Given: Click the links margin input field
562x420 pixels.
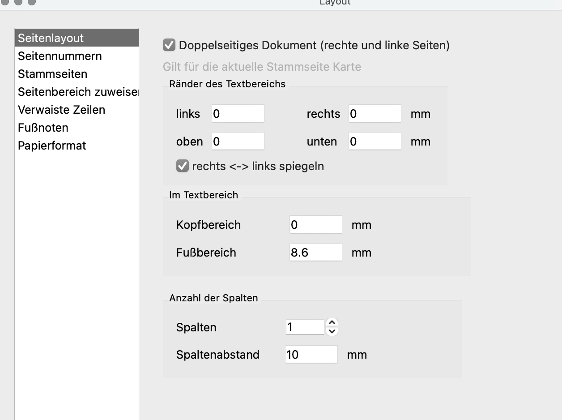Looking at the screenshot, I should (x=238, y=114).
